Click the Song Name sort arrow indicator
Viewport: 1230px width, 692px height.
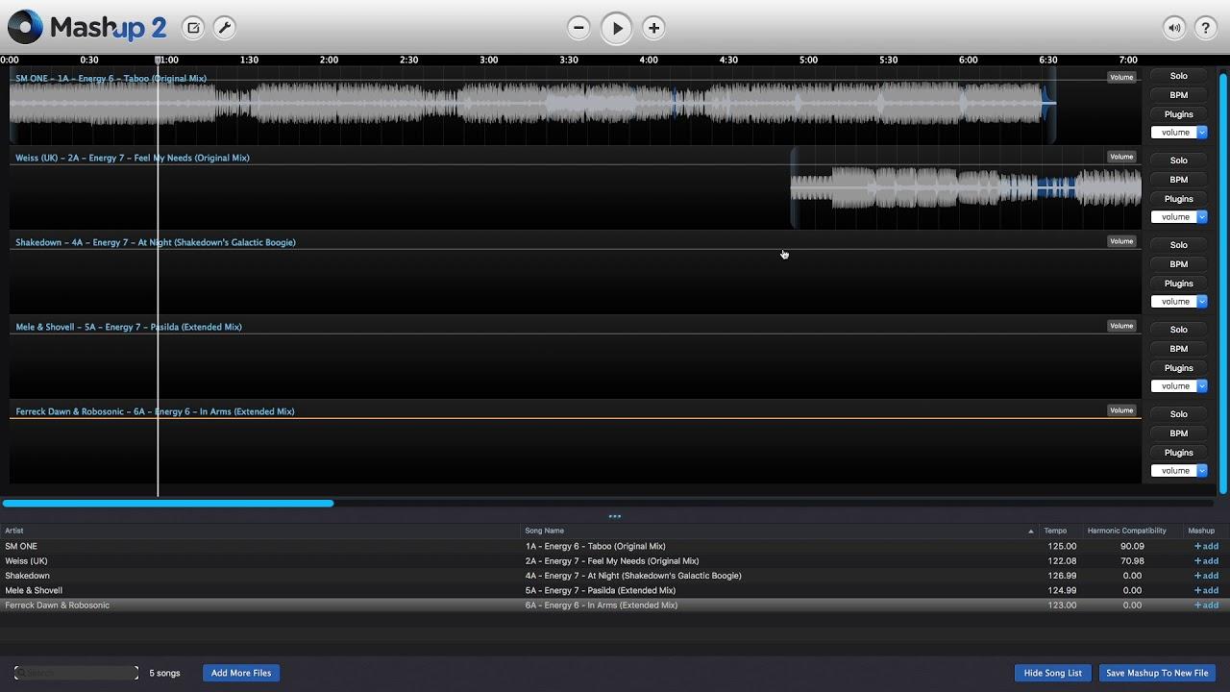tap(1031, 531)
